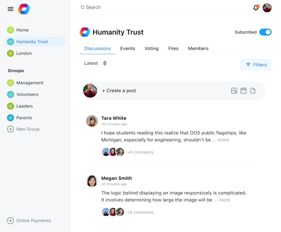281x232 pixels.
Task: Open Megan Smith's profile picture
Action: pos(92,181)
